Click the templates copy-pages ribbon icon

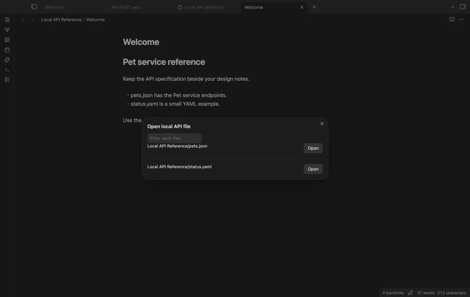[7, 60]
